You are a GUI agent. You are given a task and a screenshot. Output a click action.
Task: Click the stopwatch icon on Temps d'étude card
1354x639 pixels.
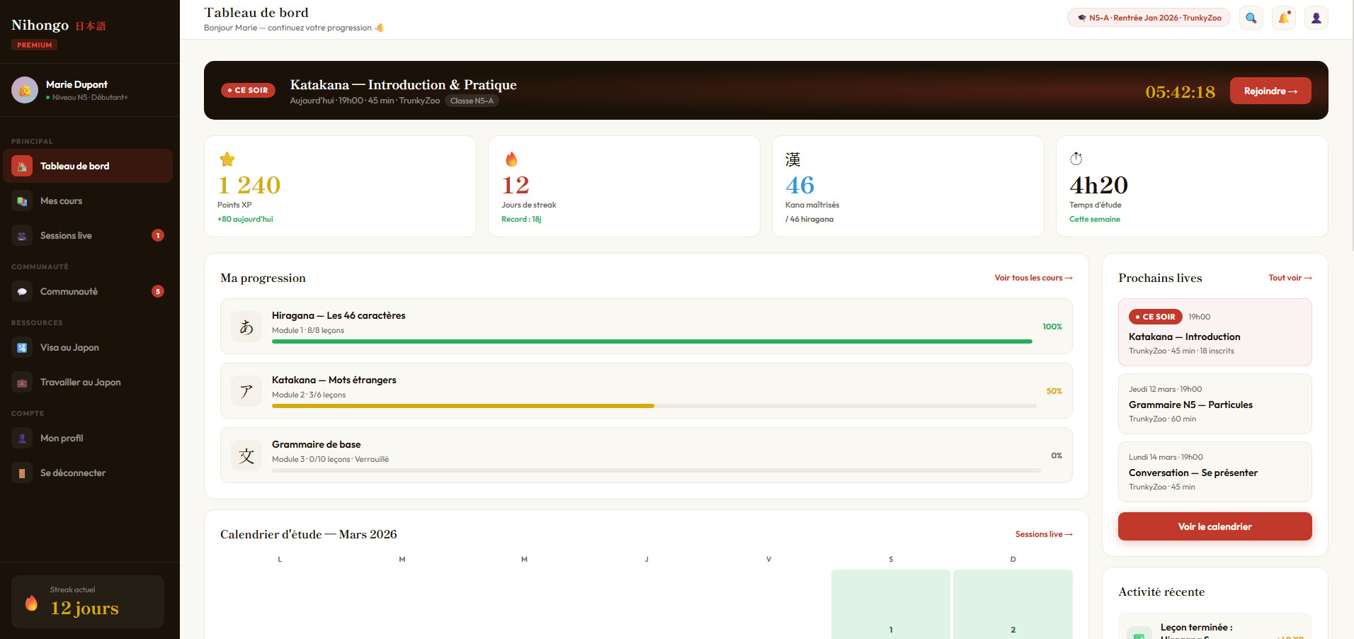coord(1076,159)
